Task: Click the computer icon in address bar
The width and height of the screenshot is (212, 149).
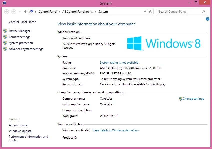Action: (x=32, y=12)
